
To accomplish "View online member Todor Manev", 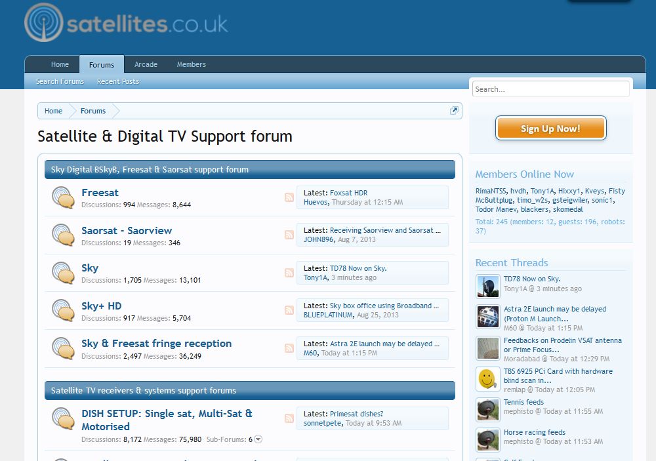I will pos(496,209).
